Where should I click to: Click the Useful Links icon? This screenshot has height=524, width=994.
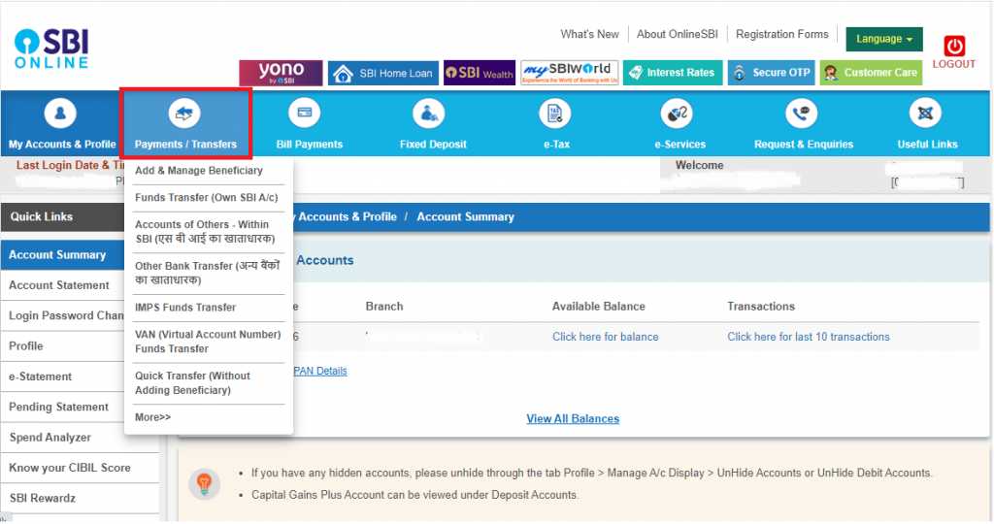925,114
